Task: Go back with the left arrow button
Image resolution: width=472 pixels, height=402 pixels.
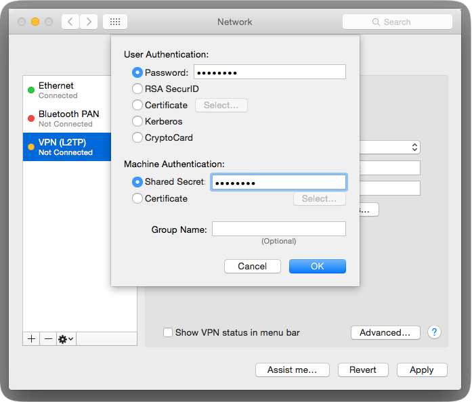Action: coord(70,22)
